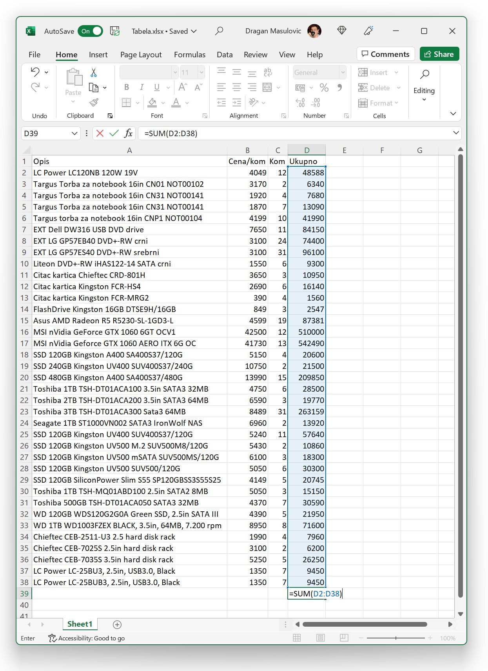
Task: Apply the font color A swatch
Action: coord(176,103)
